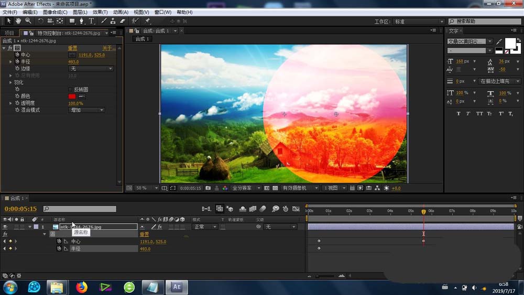Screen dimensions: 524x295
Task: Click the red 颜色 swatch
Action: (x=72, y=97)
